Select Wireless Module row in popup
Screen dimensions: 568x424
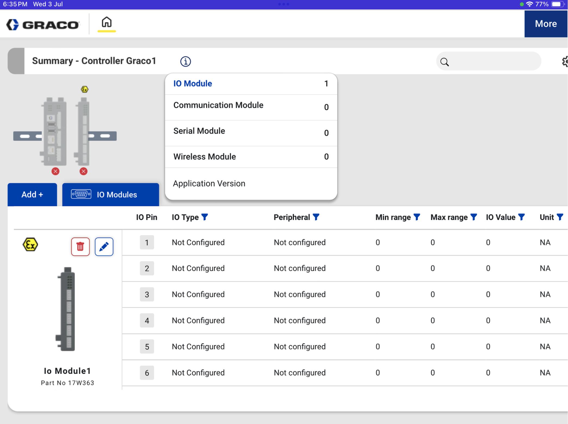click(x=251, y=157)
